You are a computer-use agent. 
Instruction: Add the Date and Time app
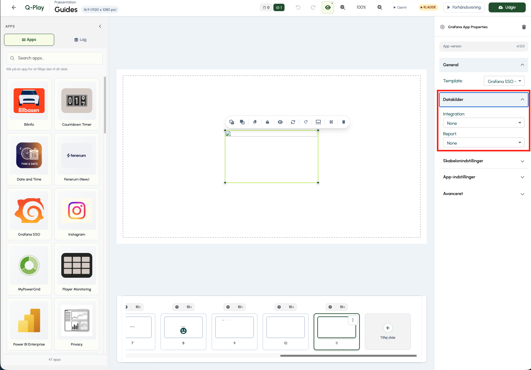click(x=29, y=159)
